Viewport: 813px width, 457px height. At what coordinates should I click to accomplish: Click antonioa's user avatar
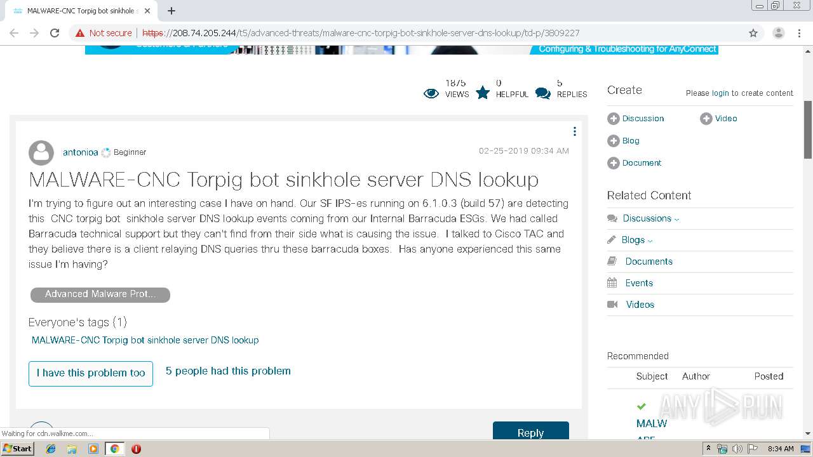(x=41, y=153)
